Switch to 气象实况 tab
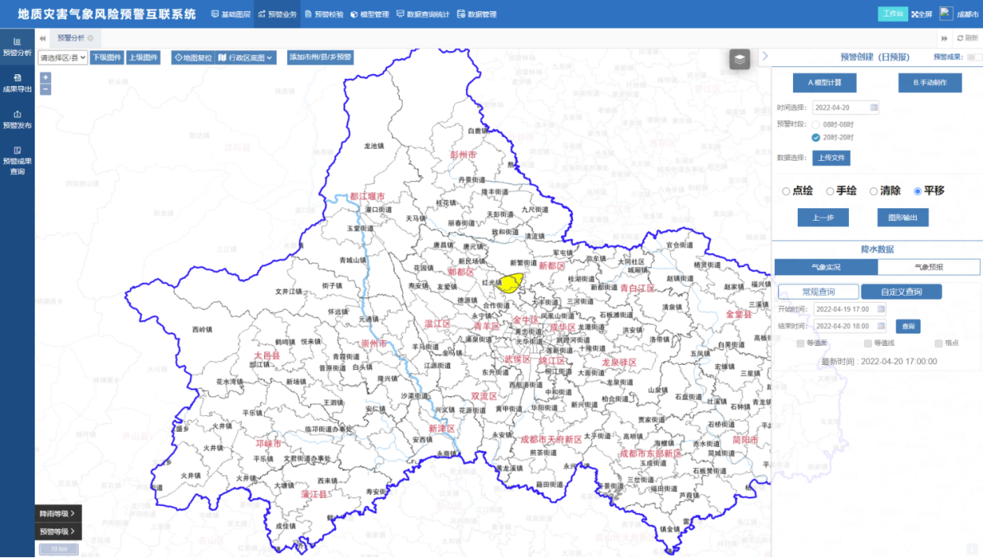Viewport: 983px width, 558px height. [x=826, y=267]
